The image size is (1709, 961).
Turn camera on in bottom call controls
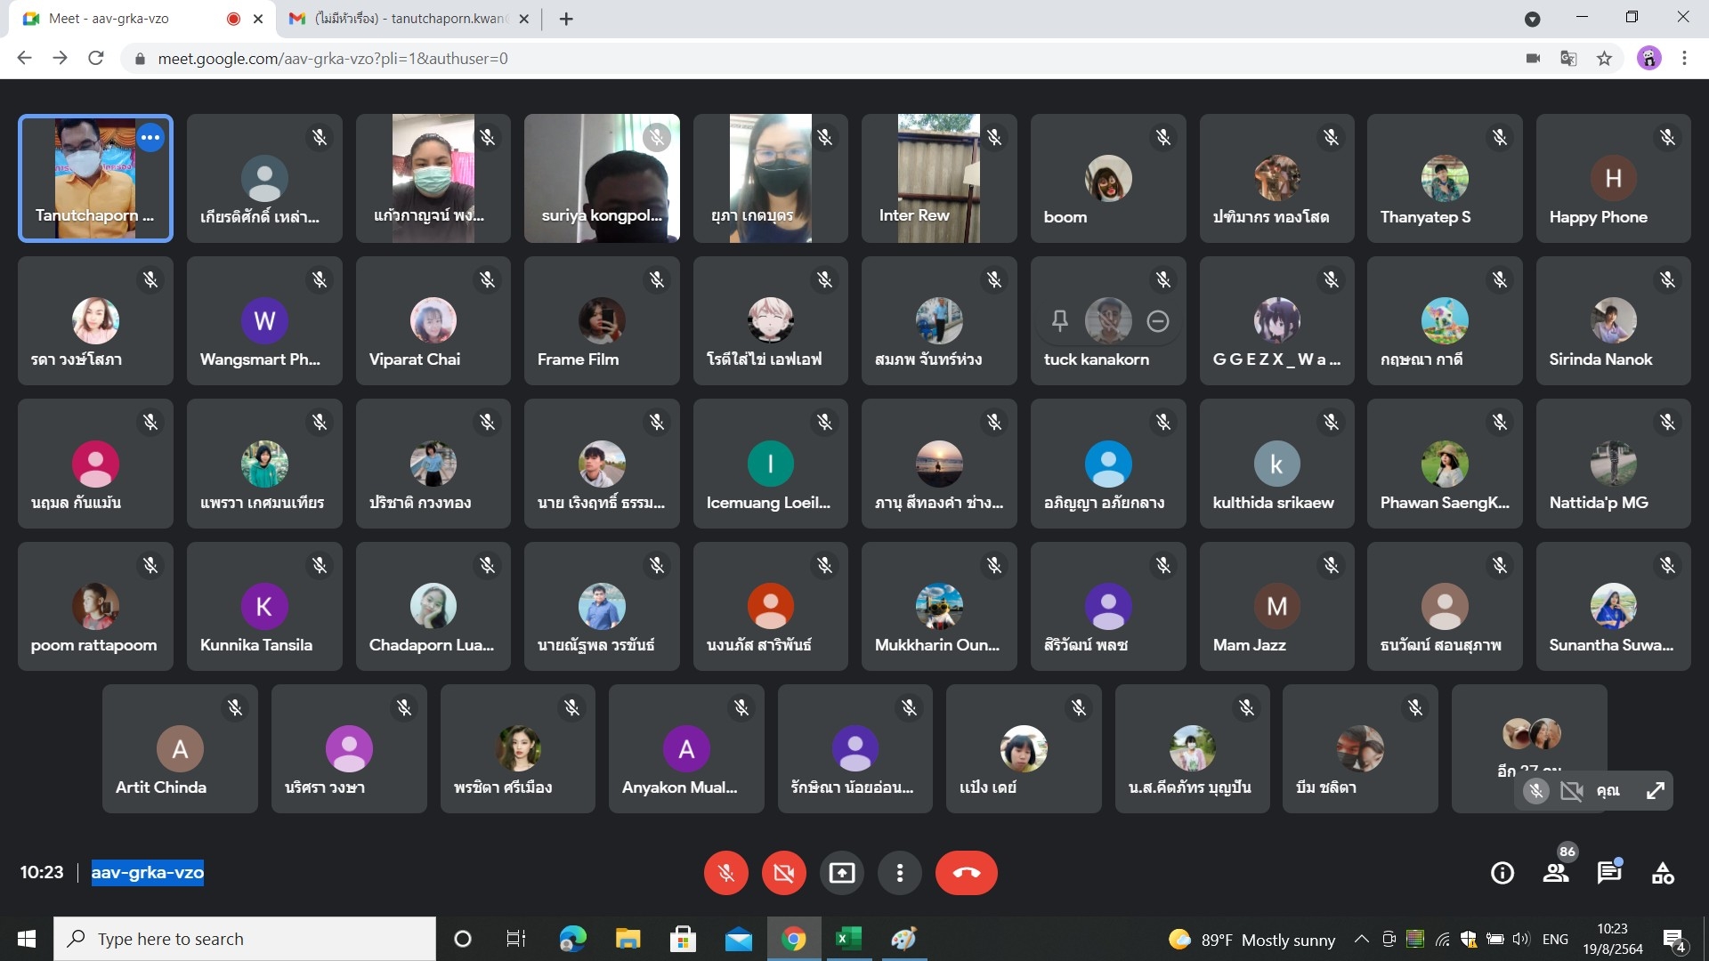(x=783, y=873)
